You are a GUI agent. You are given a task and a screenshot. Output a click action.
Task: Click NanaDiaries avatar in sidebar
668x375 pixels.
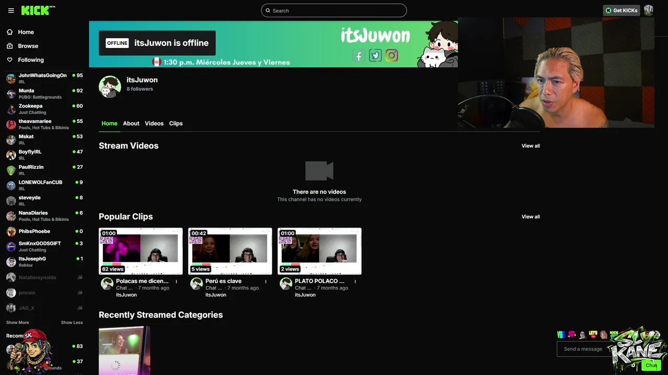click(11, 216)
